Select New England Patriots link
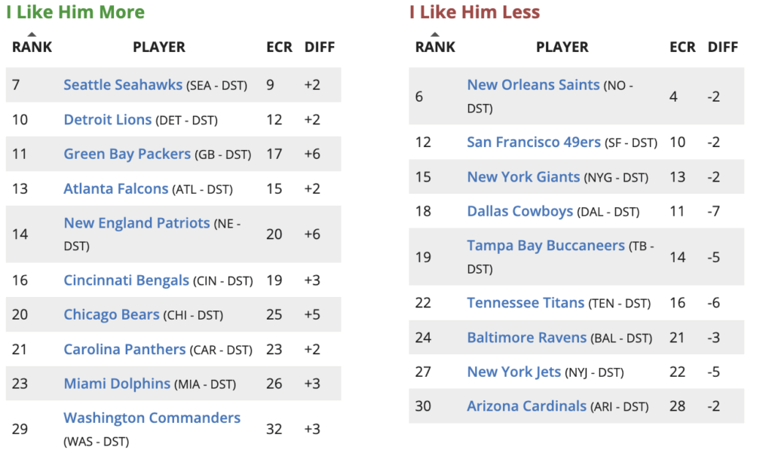The height and width of the screenshot is (450, 772). point(136,223)
